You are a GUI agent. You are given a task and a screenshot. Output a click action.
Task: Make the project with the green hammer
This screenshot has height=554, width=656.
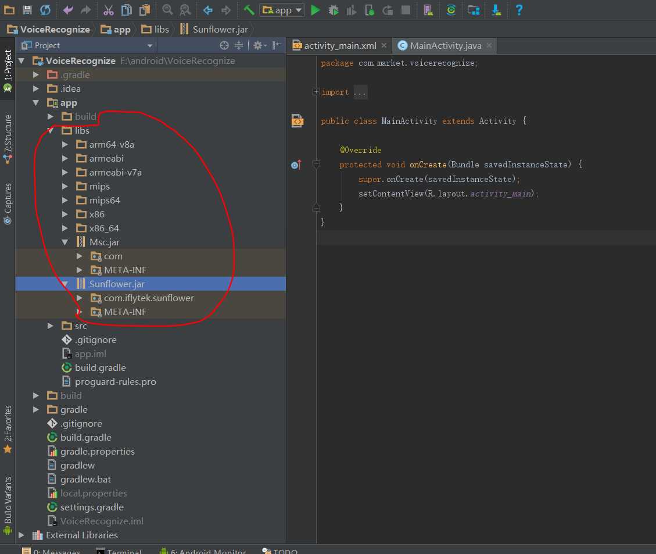(x=249, y=10)
